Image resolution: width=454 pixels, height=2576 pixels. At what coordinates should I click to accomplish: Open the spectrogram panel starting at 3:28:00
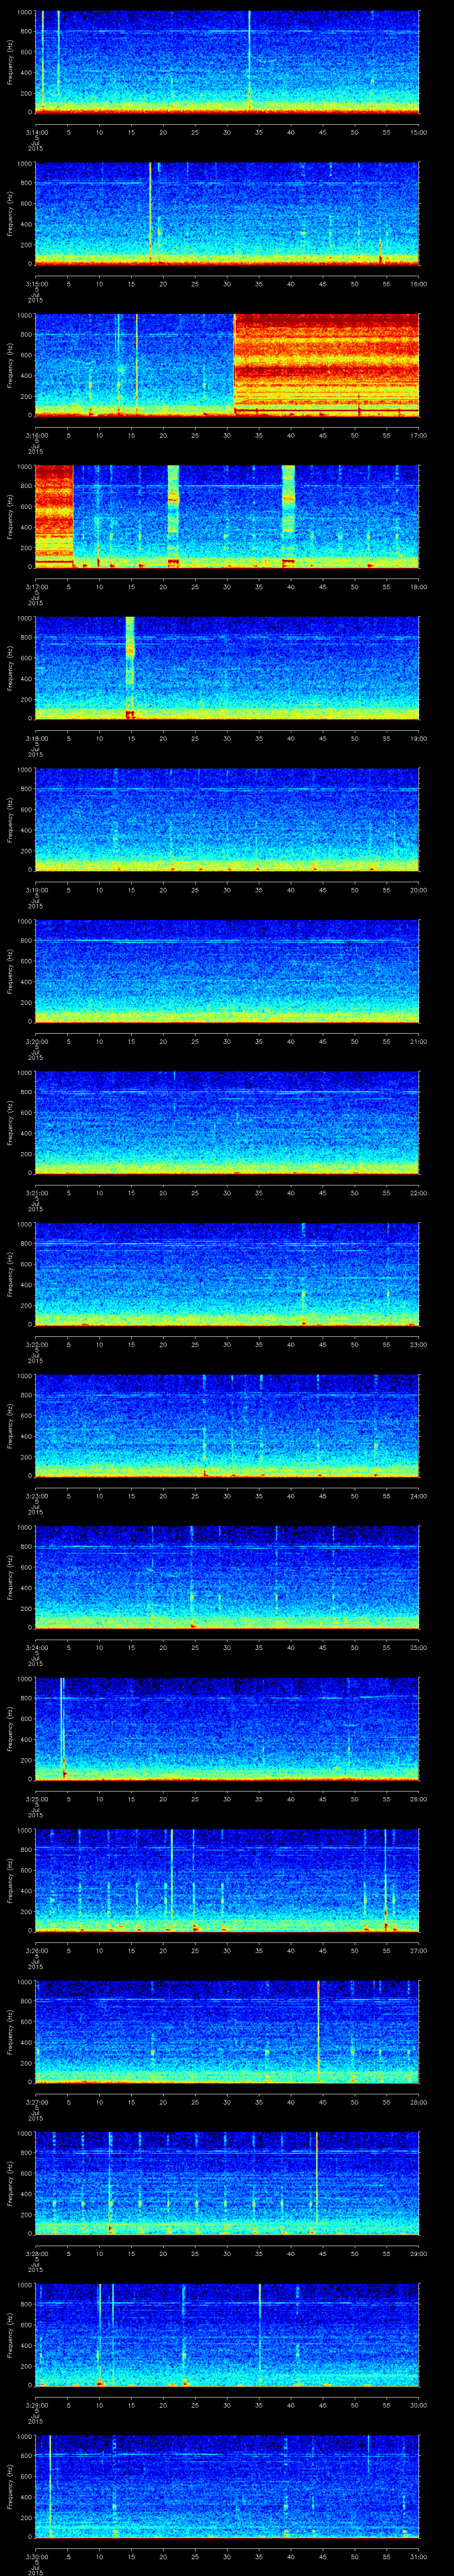coord(227,2183)
